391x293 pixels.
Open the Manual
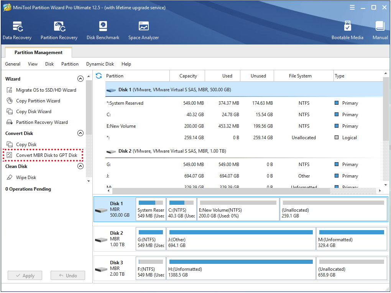[x=380, y=30]
